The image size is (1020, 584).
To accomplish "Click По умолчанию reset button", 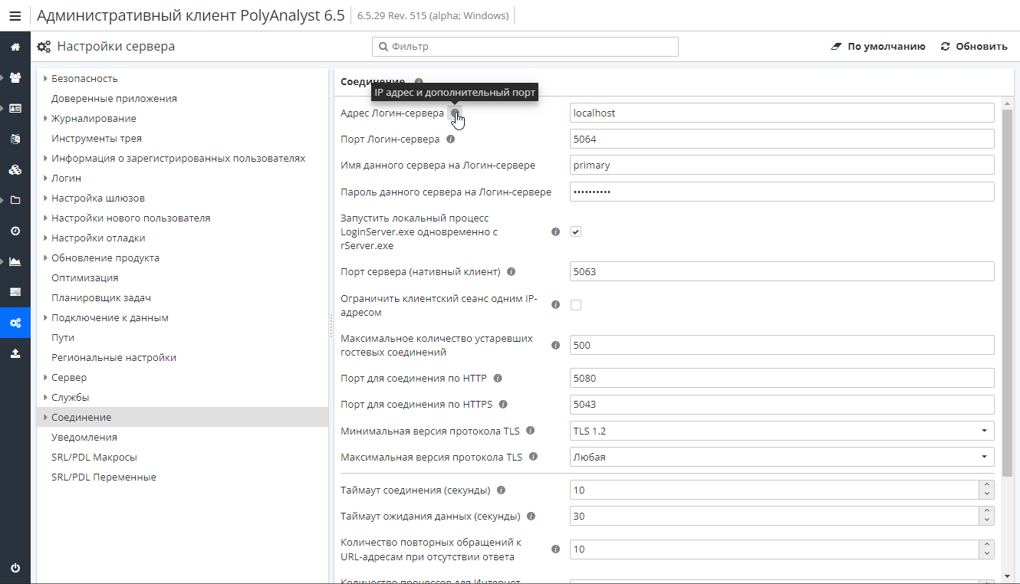I will [x=878, y=47].
